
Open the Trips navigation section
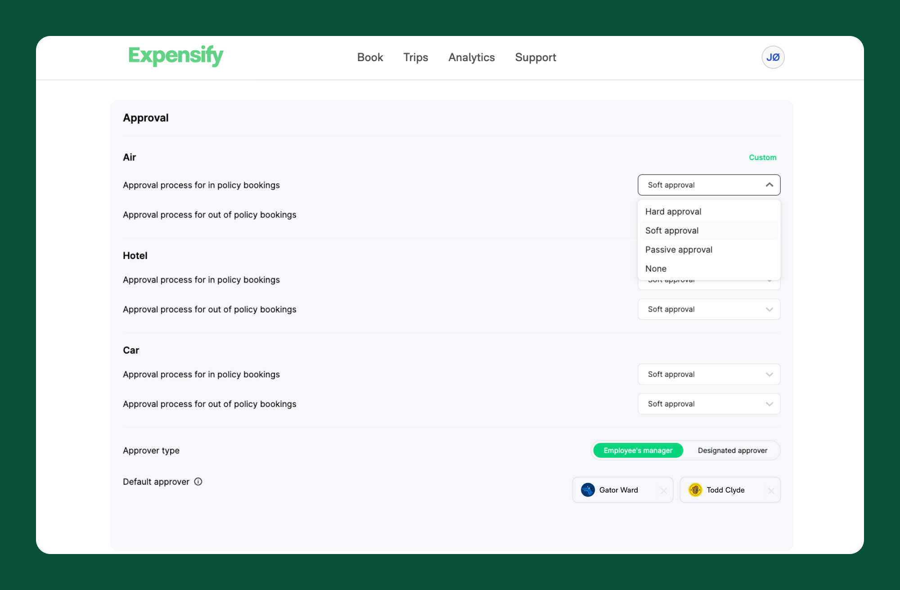pyautogui.click(x=415, y=57)
